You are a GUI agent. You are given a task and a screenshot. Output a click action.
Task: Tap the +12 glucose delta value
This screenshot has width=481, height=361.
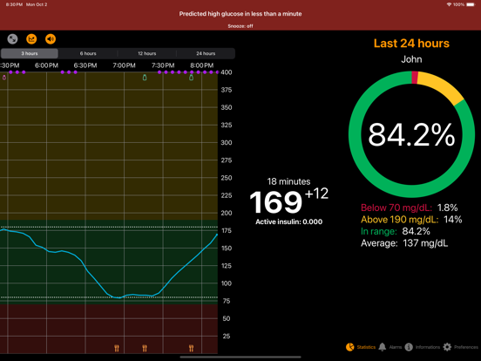click(316, 194)
